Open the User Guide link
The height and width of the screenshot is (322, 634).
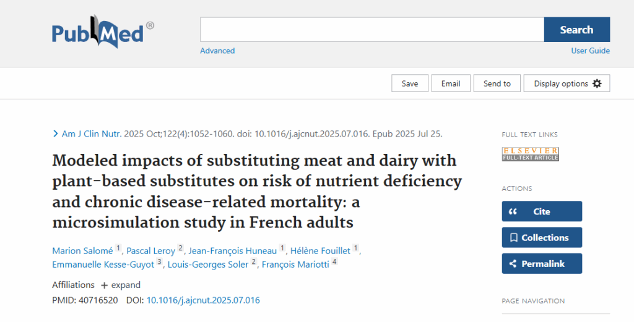click(590, 51)
